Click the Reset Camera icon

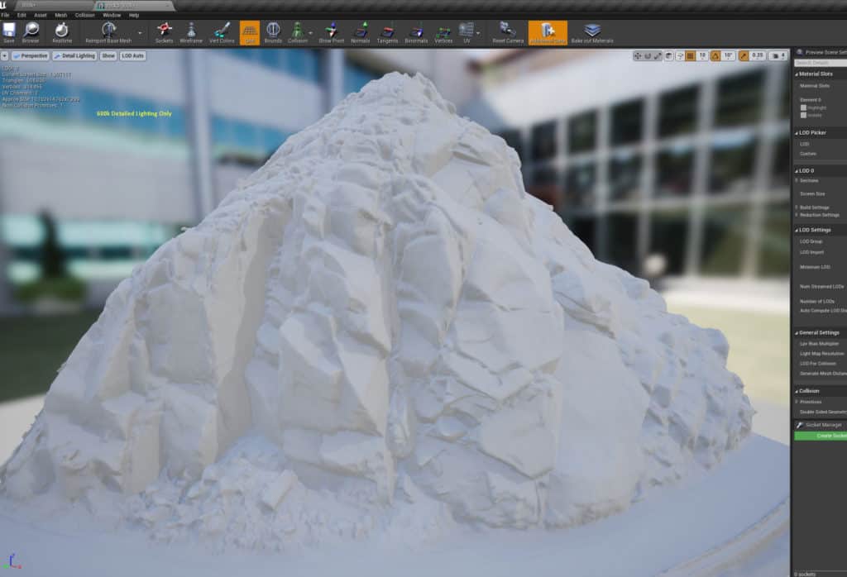[x=508, y=32]
